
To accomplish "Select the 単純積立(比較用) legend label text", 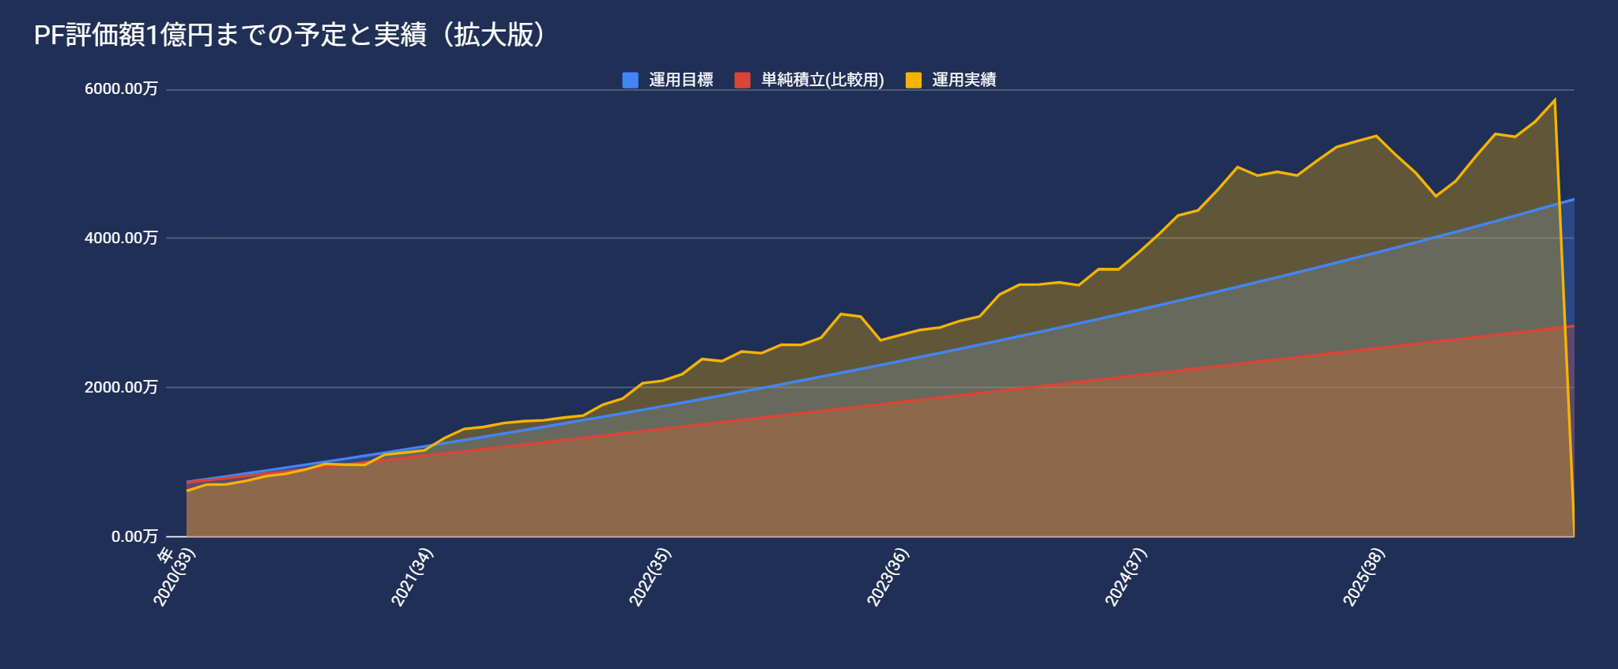I will [x=822, y=80].
